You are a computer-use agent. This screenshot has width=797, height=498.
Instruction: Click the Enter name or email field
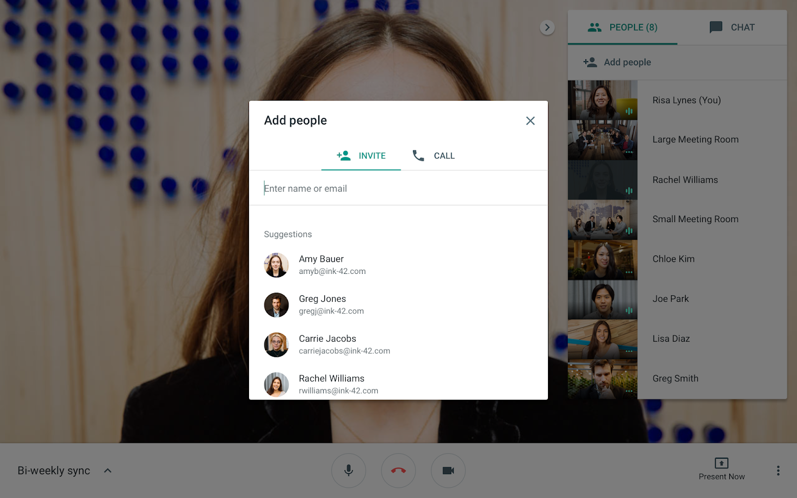pos(349,188)
